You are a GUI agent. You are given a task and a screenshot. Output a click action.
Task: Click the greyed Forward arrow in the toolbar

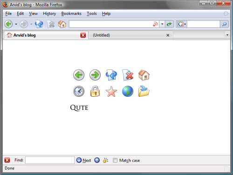pyautogui.click(x=24, y=24)
